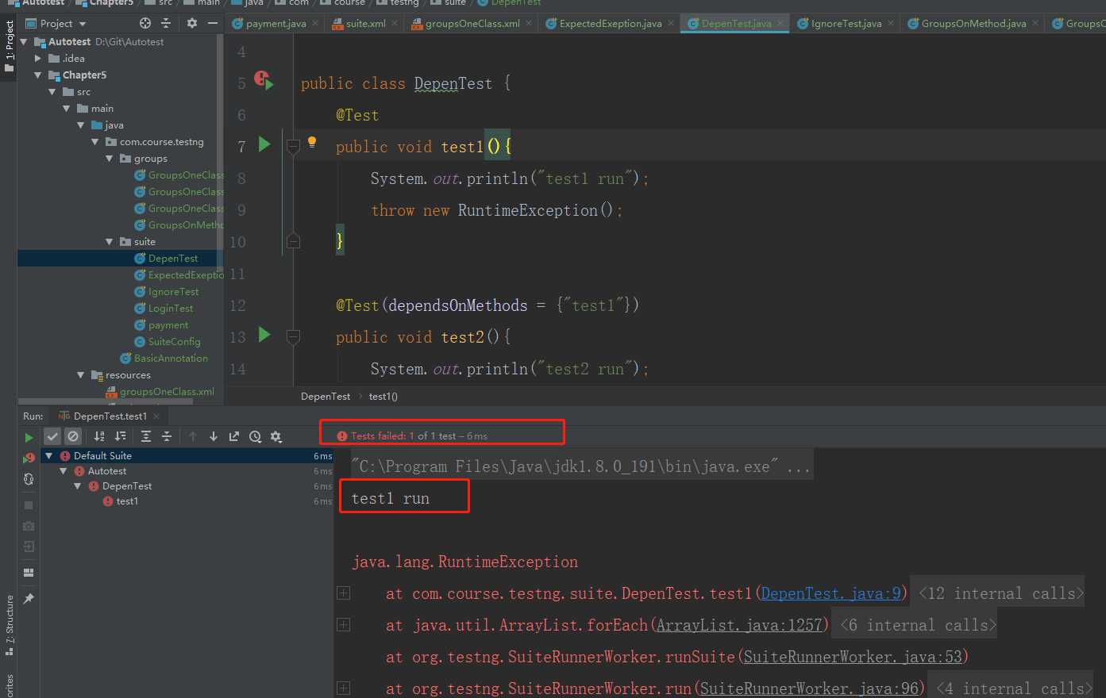
Task: Close the DepenTest.java editor tab
Action: [x=780, y=24]
